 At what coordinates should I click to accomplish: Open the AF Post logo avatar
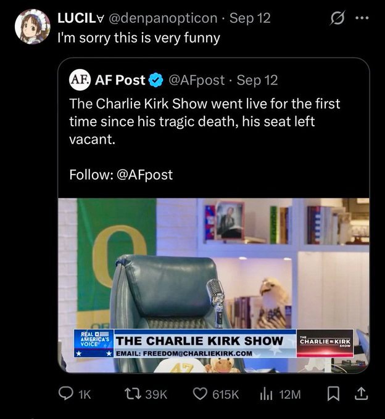click(78, 79)
